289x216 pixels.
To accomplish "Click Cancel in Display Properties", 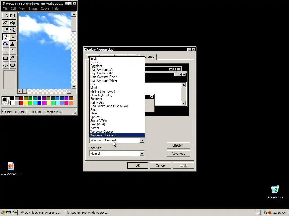I will tap(161, 165).
